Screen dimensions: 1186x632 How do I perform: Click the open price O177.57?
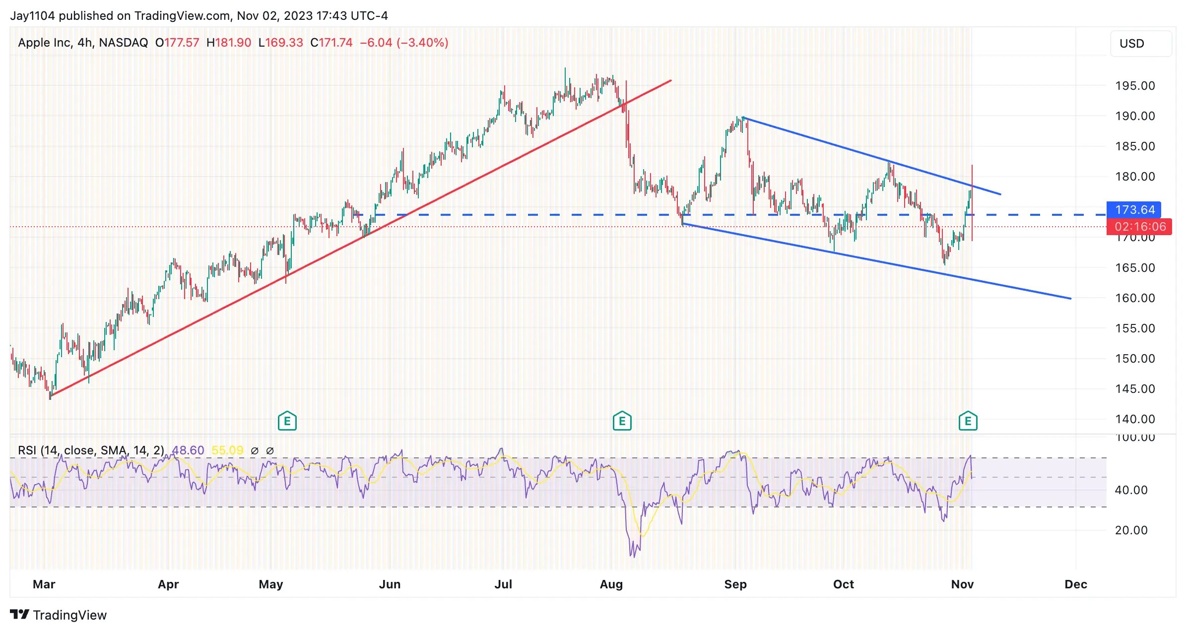click(177, 43)
